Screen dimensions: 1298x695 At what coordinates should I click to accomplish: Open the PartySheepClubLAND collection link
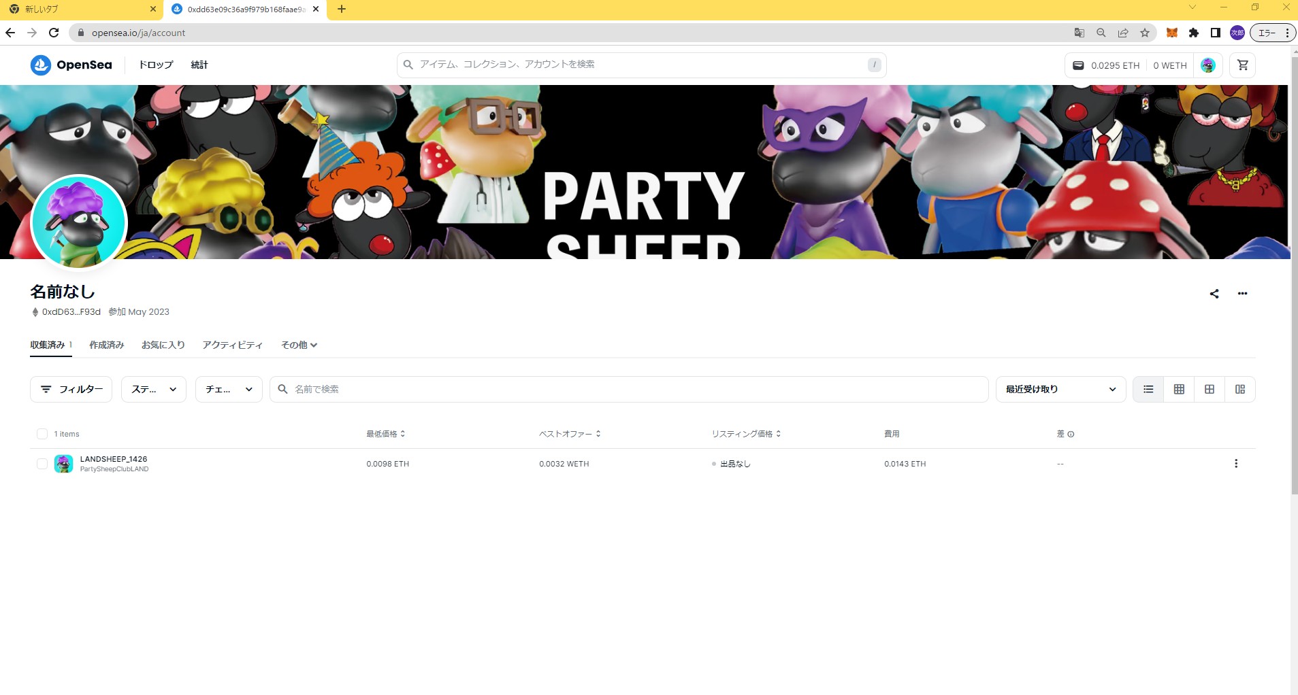[x=114, y=469]
